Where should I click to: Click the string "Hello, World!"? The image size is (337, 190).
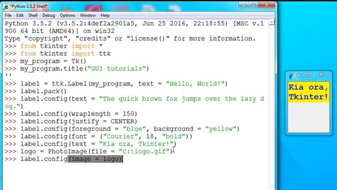(x=195, y=84)
